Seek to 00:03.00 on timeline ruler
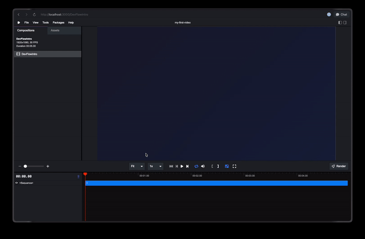Viewport: 365px width, 239px height. pyautogui.click(x=250, y=176)
